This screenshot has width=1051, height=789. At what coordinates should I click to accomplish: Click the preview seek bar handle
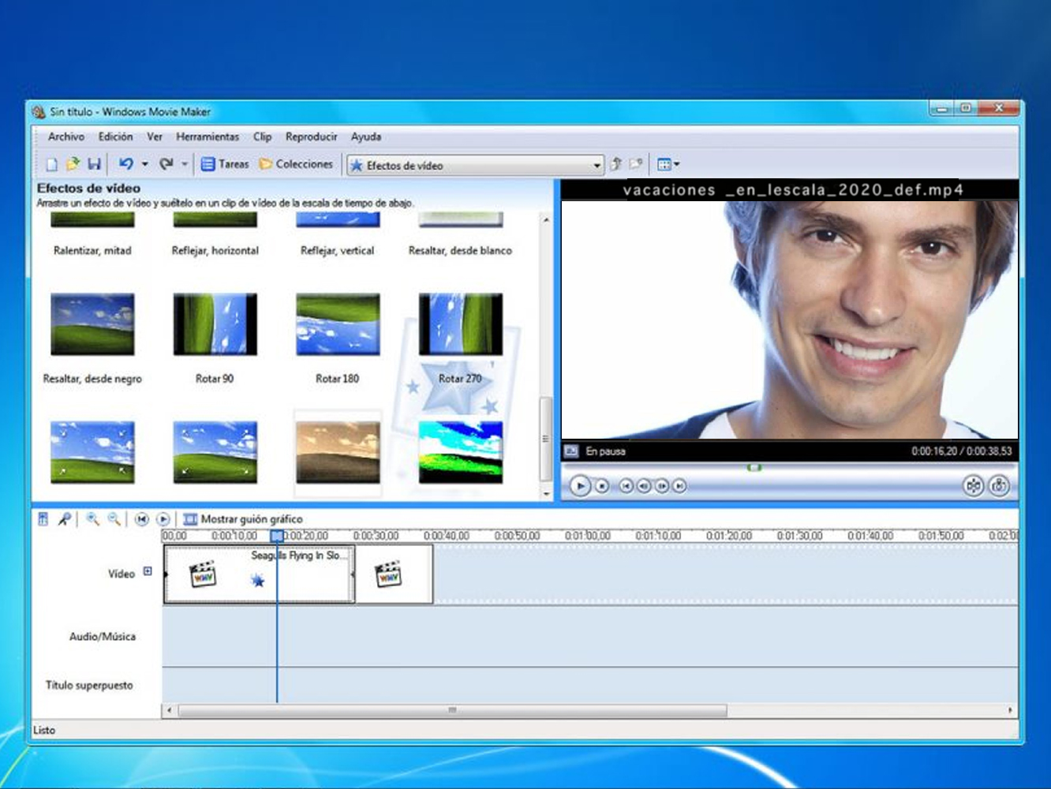tap(754, 468)
